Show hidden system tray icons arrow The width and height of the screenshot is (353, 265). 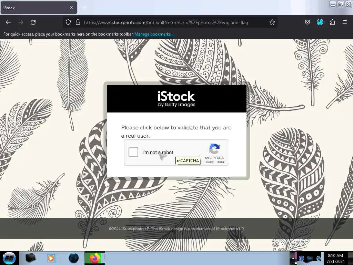pos(293,258)
